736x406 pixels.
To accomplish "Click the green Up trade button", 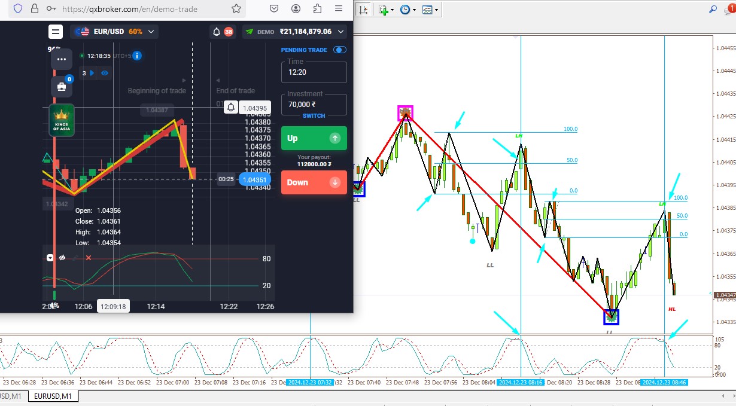I will pyautogui.click(x=314, y=138).
